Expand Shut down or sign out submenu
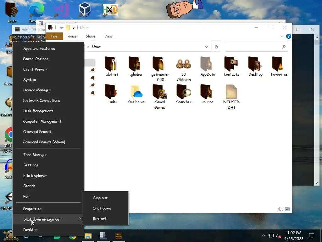 pyautogui.click(x=48, y=219)
